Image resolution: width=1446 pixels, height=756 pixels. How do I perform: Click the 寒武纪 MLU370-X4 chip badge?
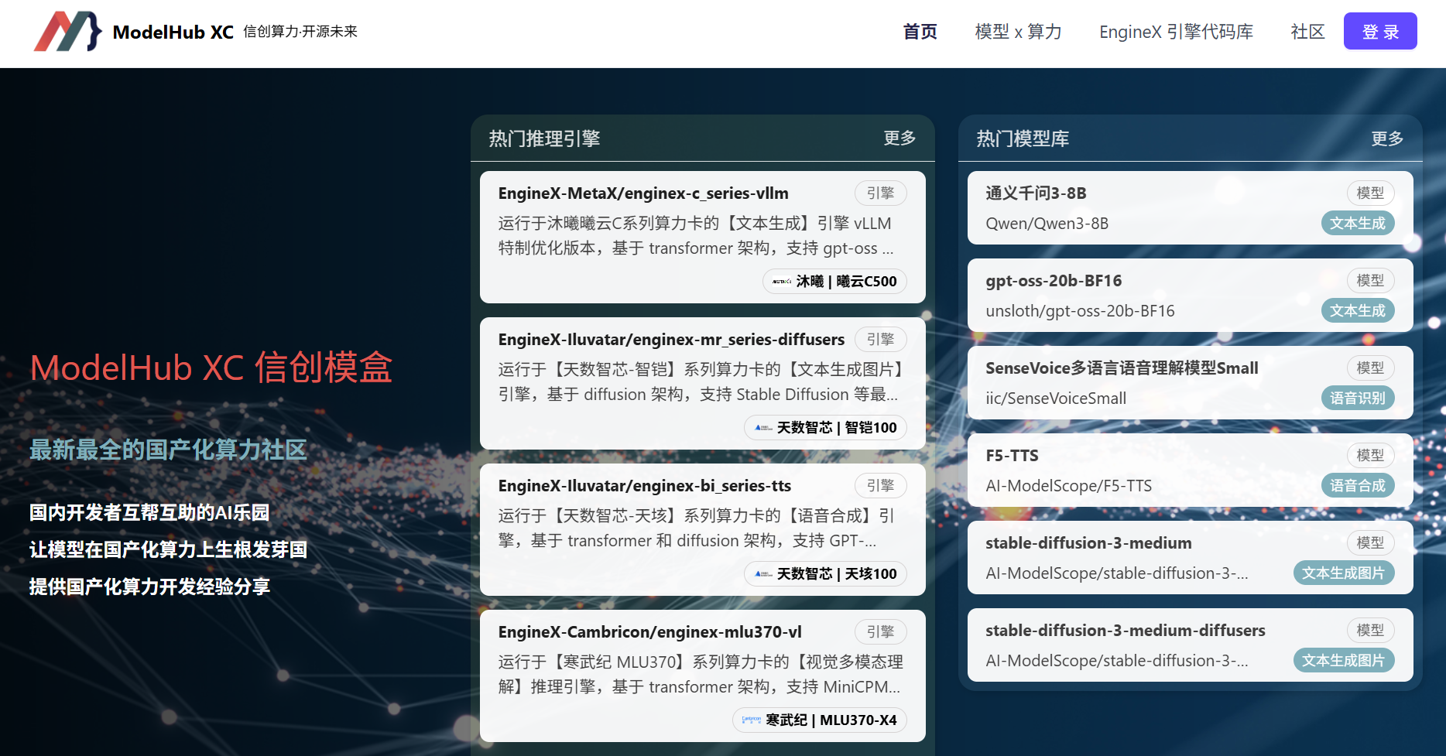[x=819, y=720]
